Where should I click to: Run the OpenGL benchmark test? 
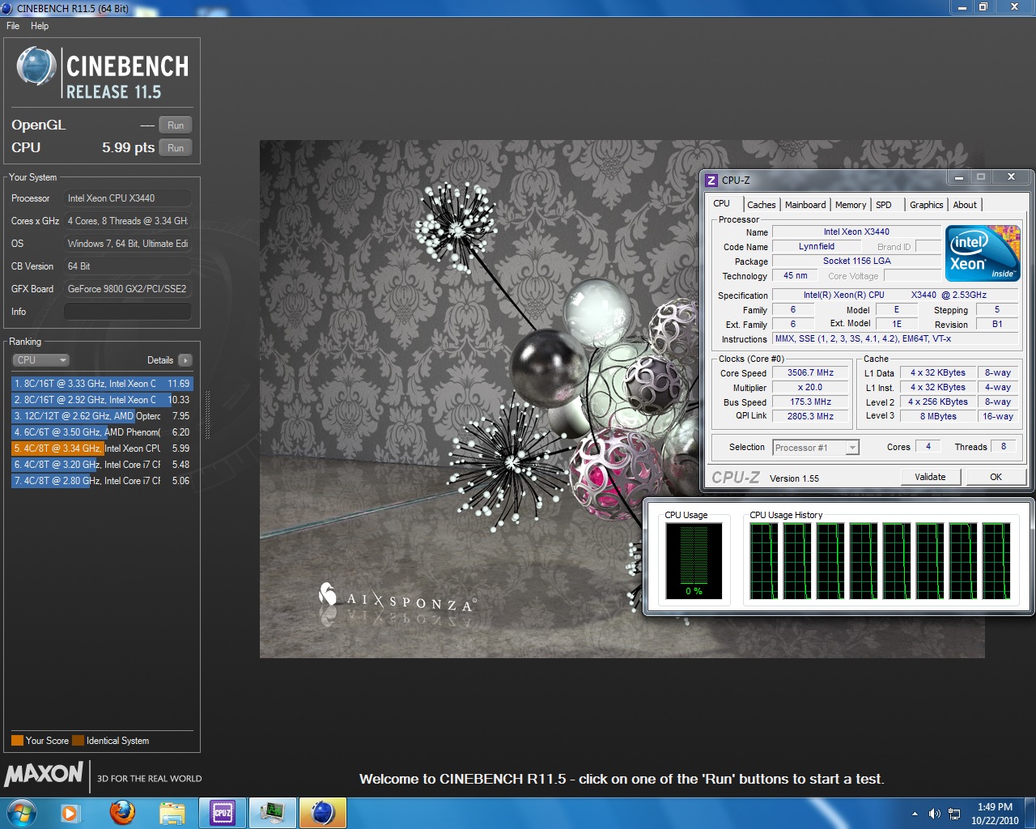pyautogui.click(x=176, y=125)
